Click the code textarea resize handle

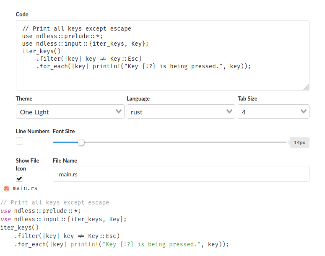(306, 87)
